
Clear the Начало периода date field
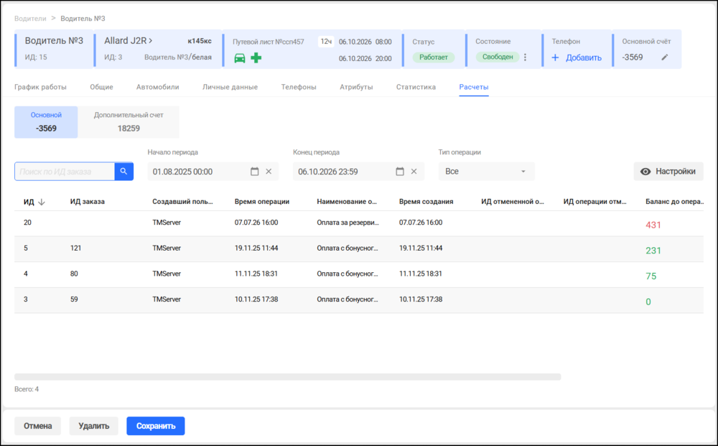pos(269,171)
